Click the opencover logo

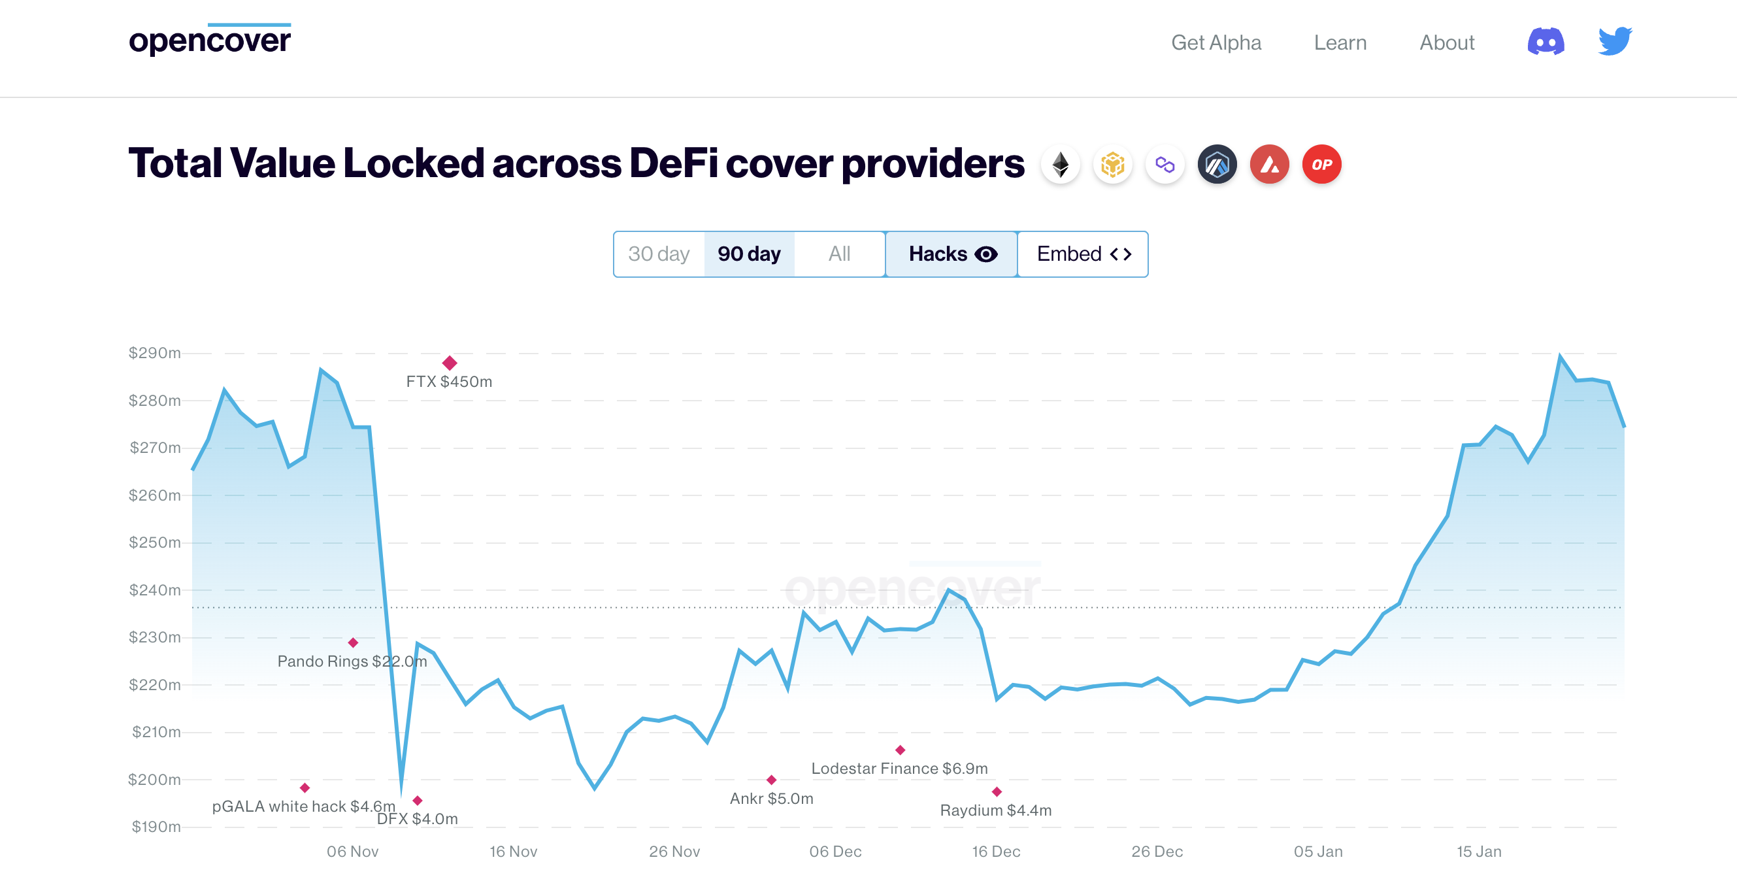210,40
